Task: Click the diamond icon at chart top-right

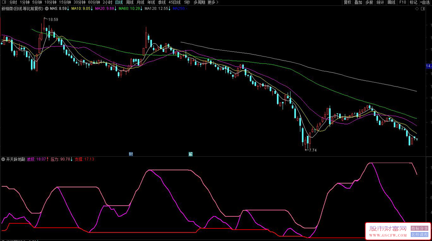Action: point(417,9)
